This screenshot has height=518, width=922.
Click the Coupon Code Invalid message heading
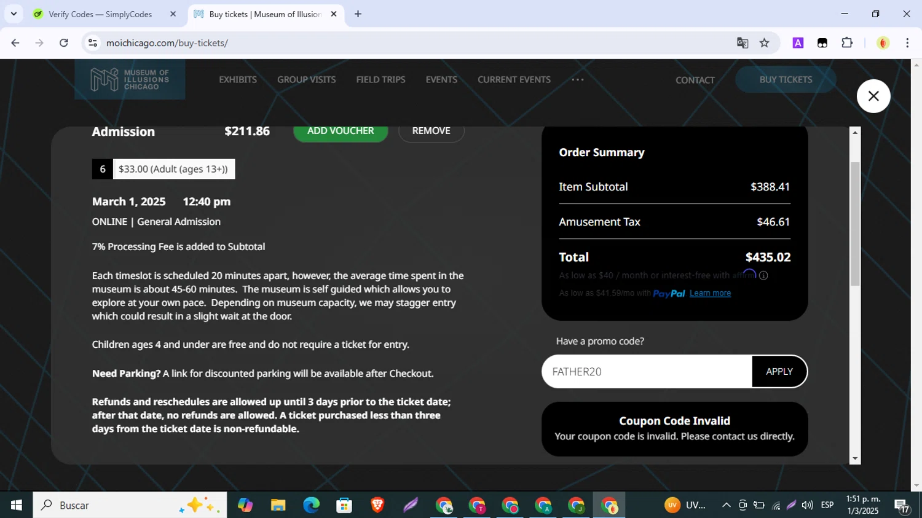pyautogui.click(x=674, y=421)
